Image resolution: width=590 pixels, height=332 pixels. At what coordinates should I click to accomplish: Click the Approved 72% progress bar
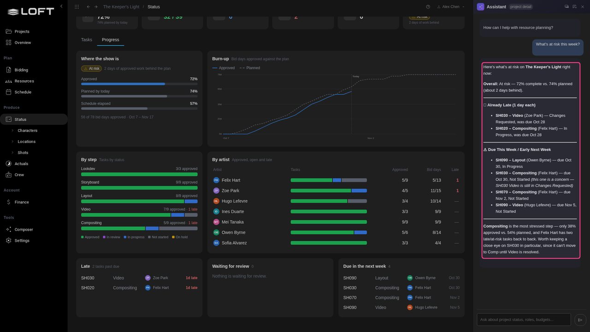139,84
